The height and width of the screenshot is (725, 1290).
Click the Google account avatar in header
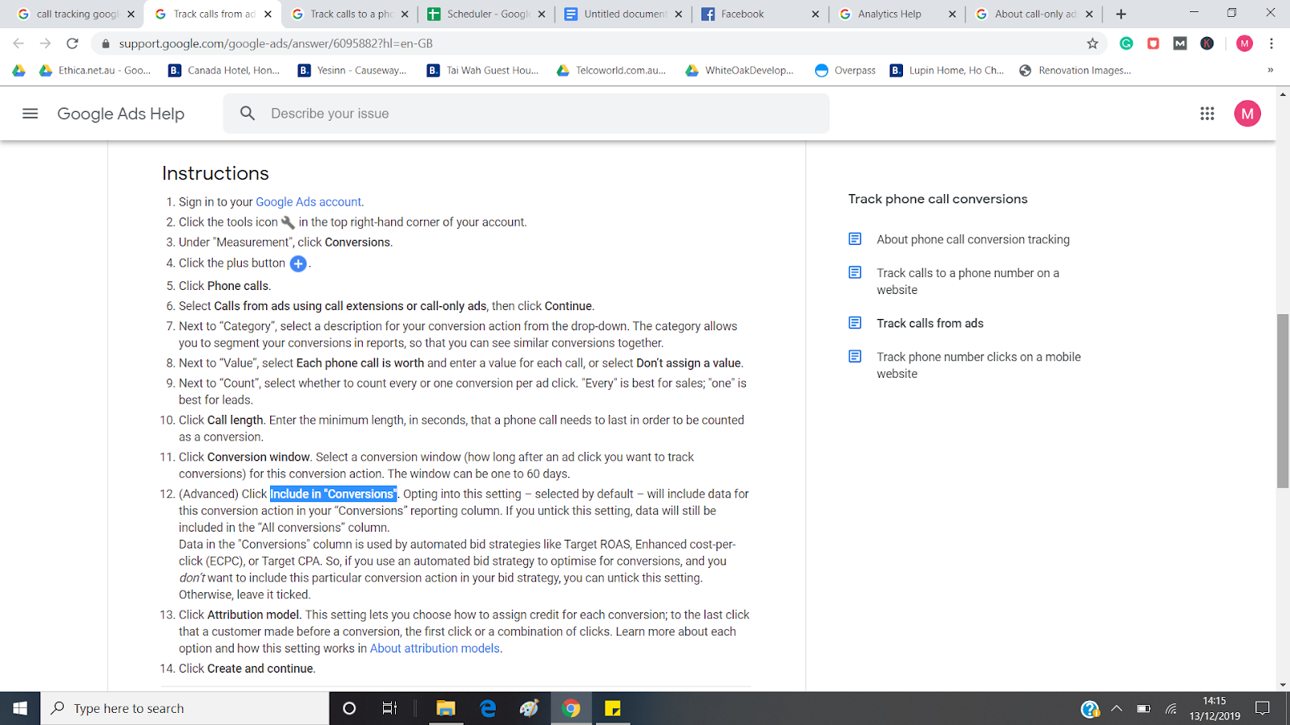pos(1246,114)
